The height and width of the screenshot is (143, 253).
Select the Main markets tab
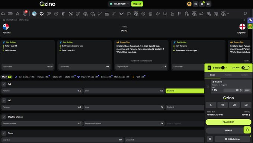coord(7,77)
